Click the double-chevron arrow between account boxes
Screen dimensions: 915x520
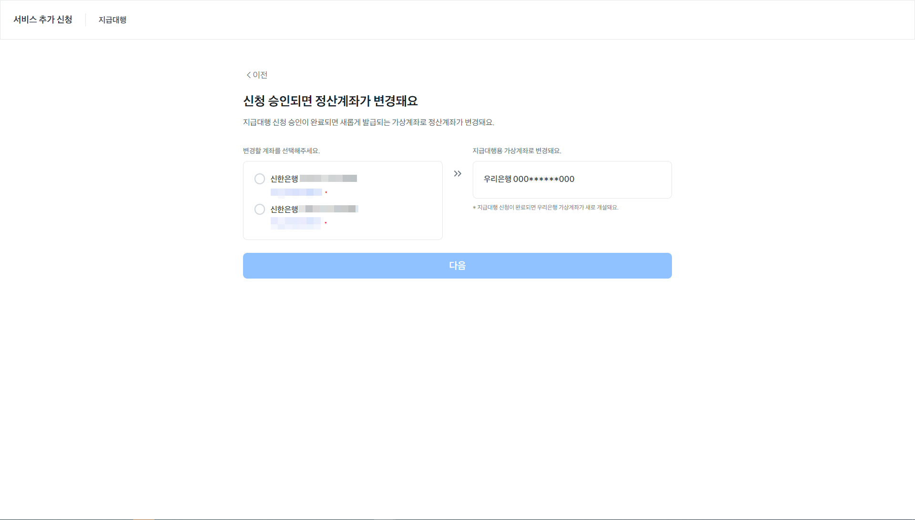(x=457, y=174)
